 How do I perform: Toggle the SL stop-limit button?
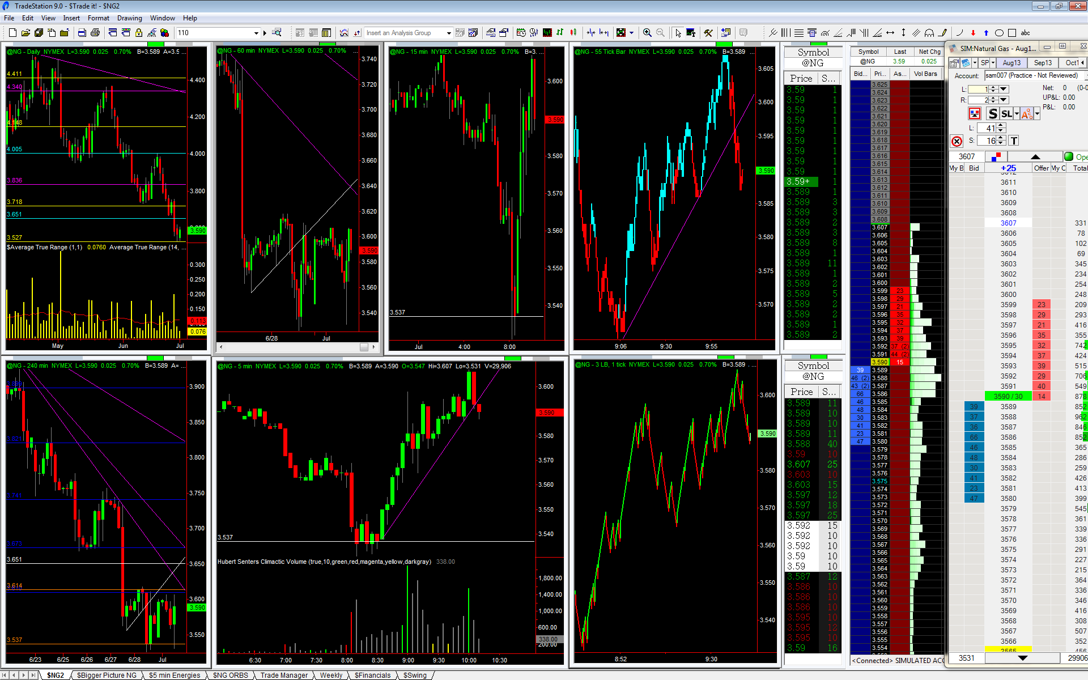[1006, 114]
